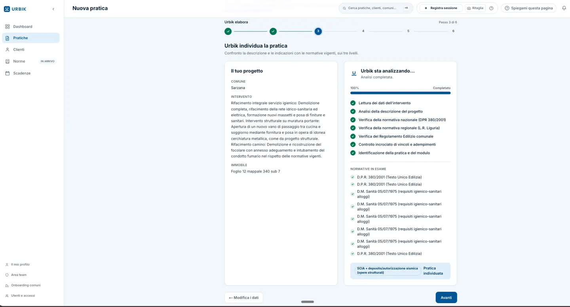This screenshot has height=307, width=570.
Task: Click check icon beside Identificazione della pratica
Action: [353, 153]
